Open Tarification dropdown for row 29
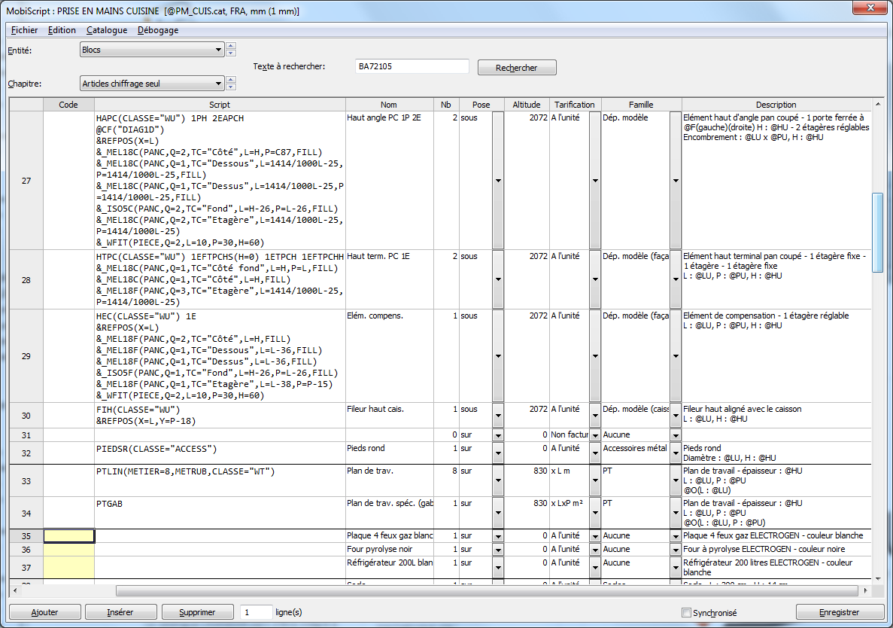Viewport: 893px width, 628px height. 595,356
